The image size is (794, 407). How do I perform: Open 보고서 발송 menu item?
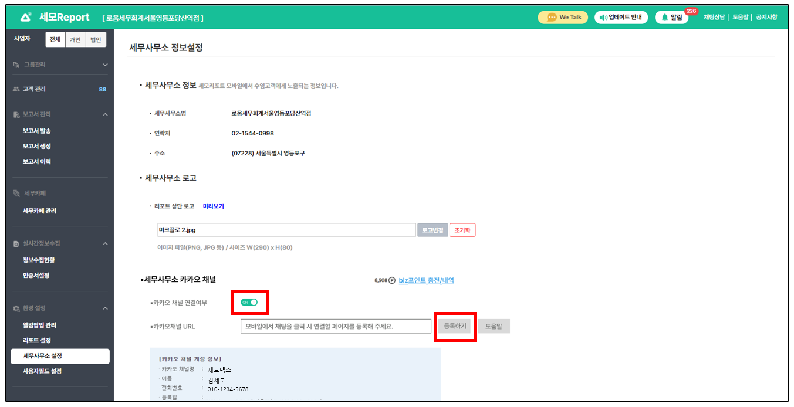[x=36, y=131]
